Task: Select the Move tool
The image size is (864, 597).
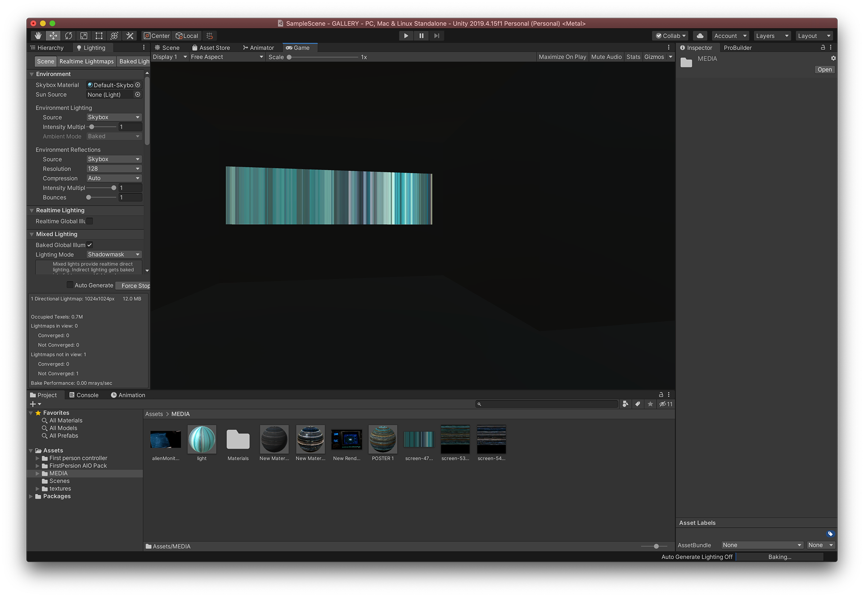Action: [53, 36]
